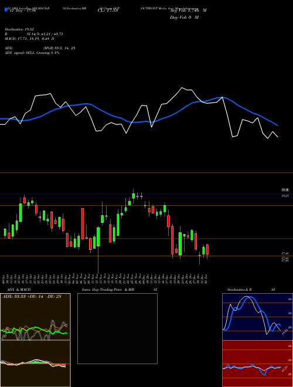The width and height of the screenshot is (293, 387).
Task: Select the 'MACD: 17.71, 18.19, -0.48 D' text
Action: 29,39
